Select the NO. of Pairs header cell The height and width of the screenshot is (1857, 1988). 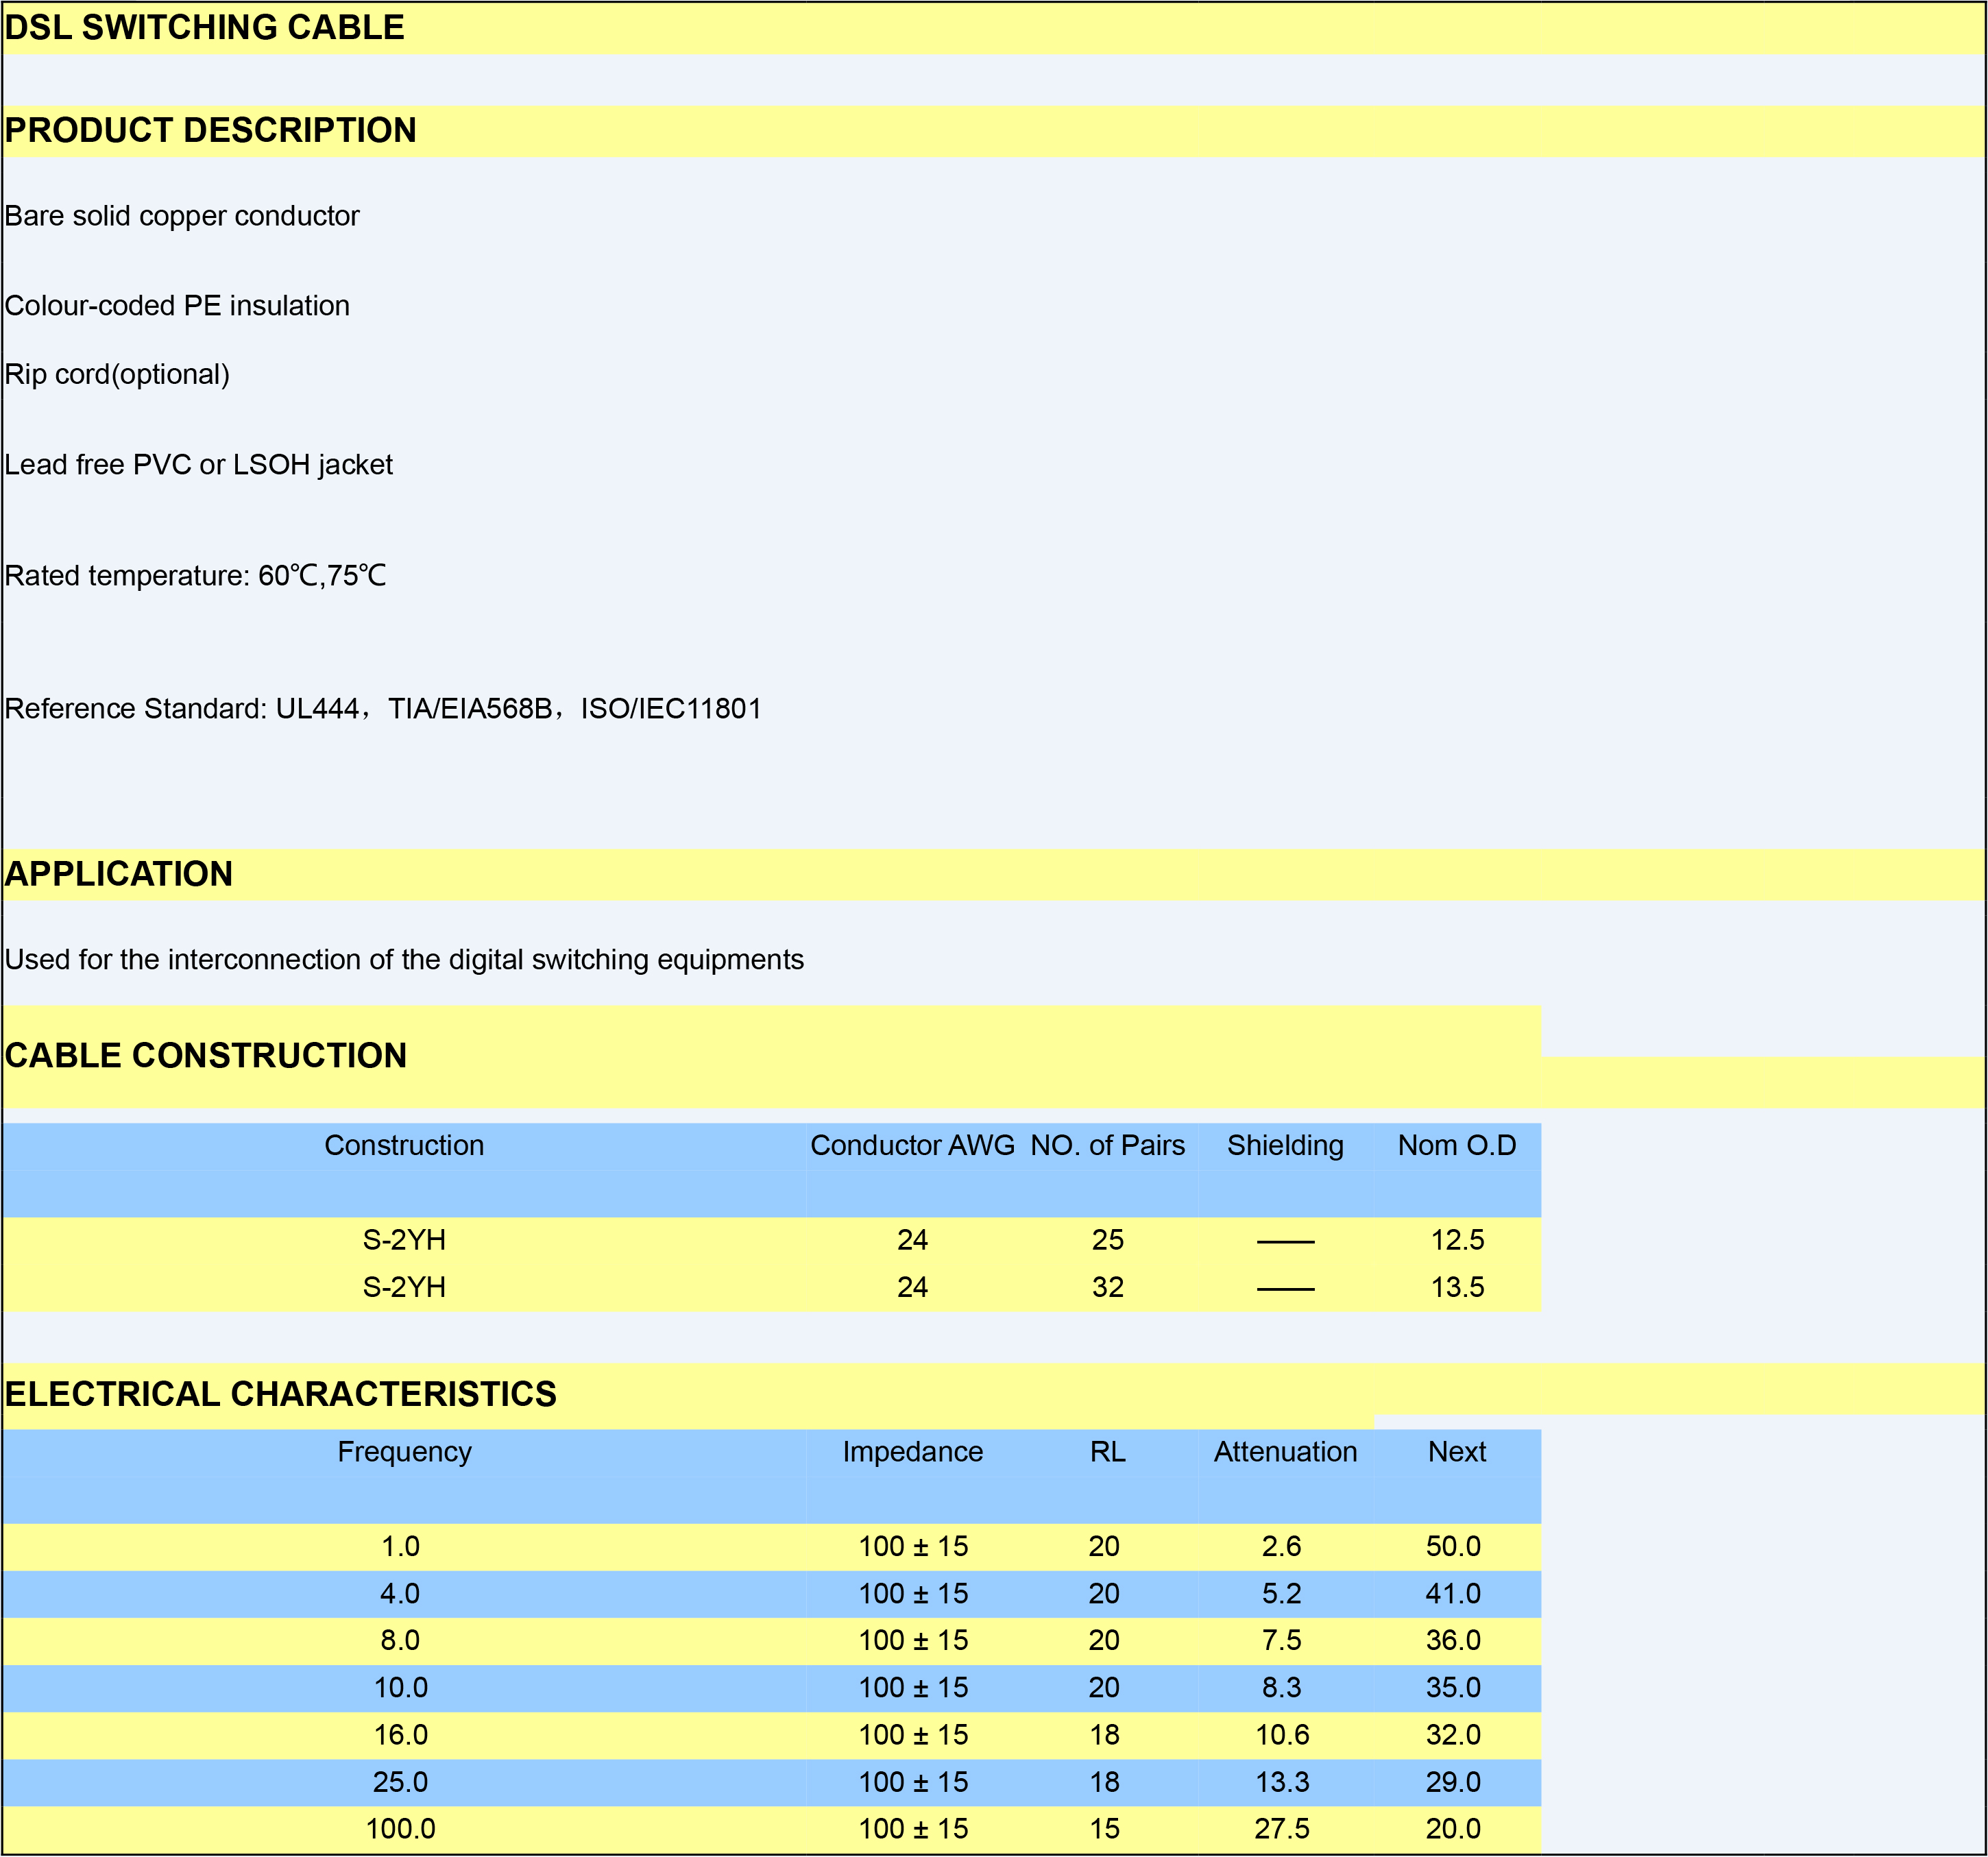click(x=1107, y=1146)
